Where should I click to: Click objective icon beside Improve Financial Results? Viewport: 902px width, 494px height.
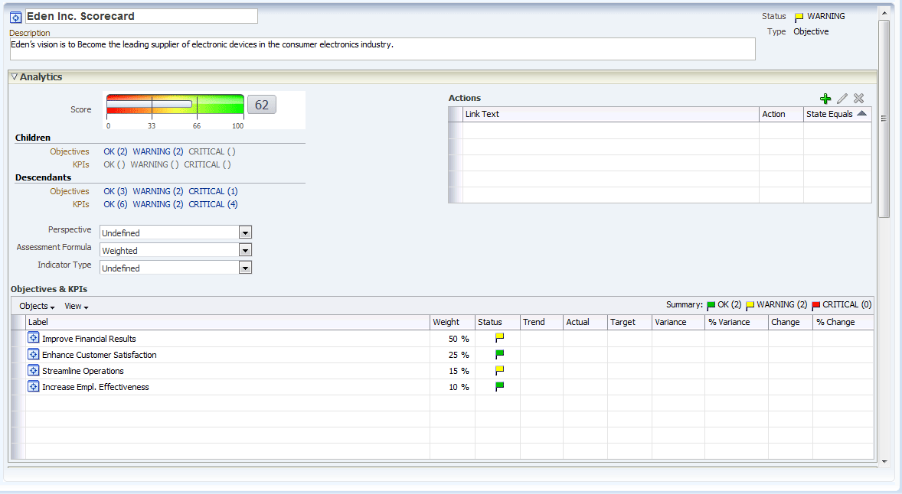33,338
